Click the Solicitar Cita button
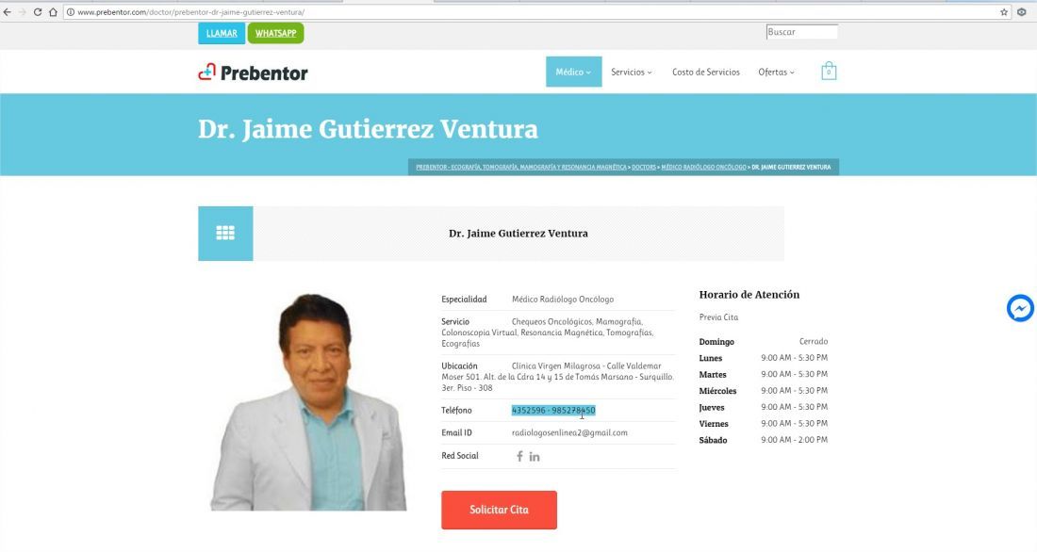 click(500, 510)
